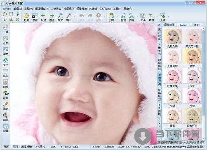Viewport: 207px width, 150px height.
Task: Apply the 复古 vintage effect thumbnail
Action: pos(192,56)
